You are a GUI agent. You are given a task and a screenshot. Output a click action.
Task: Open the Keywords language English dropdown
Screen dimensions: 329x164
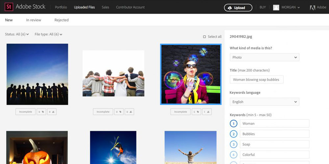pos(264,102)
